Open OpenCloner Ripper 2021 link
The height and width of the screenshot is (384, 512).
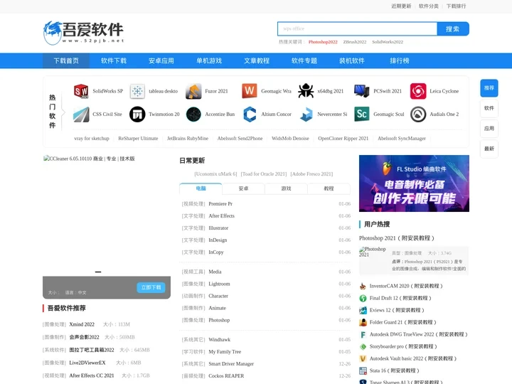(x=343, y=139)
